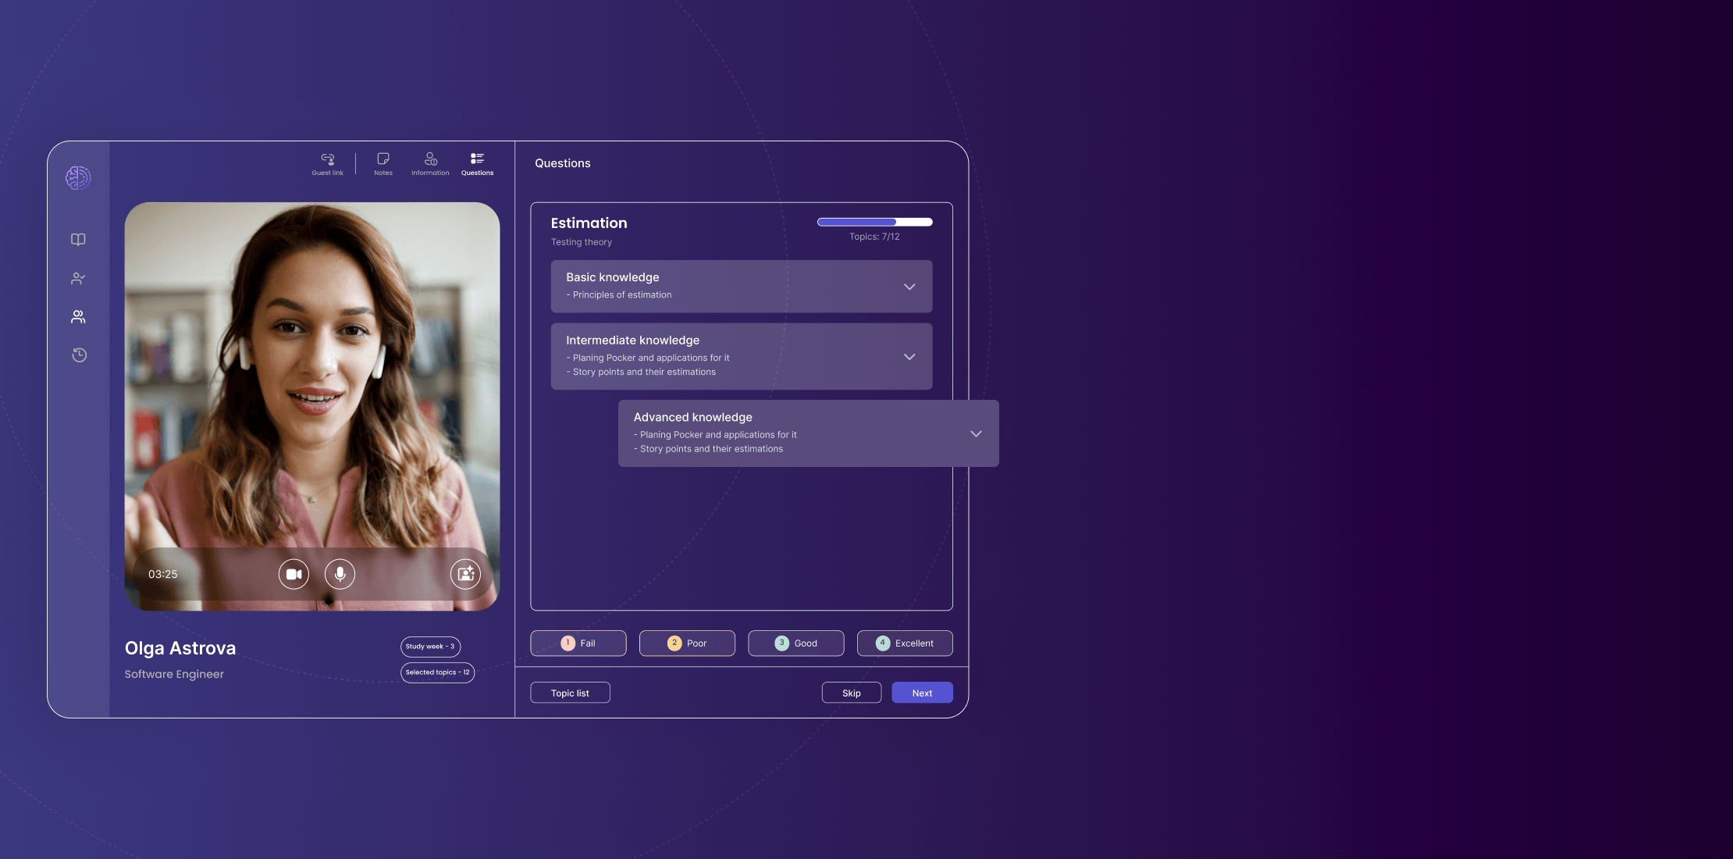Click the Topic list button
1733x859 pixels.
point(569,692)
